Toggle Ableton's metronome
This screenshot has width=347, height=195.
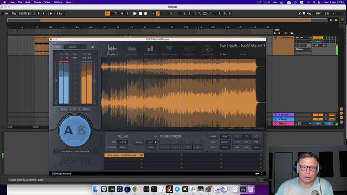pyautogui.click(x=50, y=14)
